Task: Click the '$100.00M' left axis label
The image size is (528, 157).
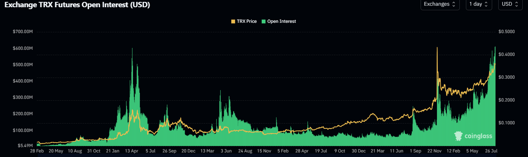Action: point(22,130)
